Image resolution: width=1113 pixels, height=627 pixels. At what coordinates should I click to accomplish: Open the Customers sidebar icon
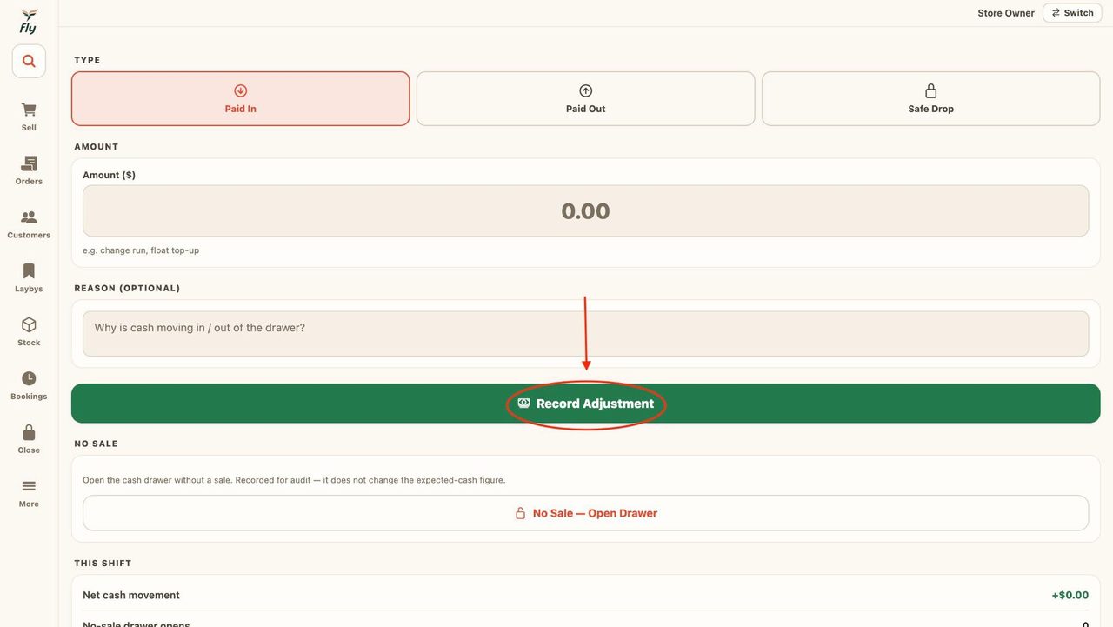point(29,217)
